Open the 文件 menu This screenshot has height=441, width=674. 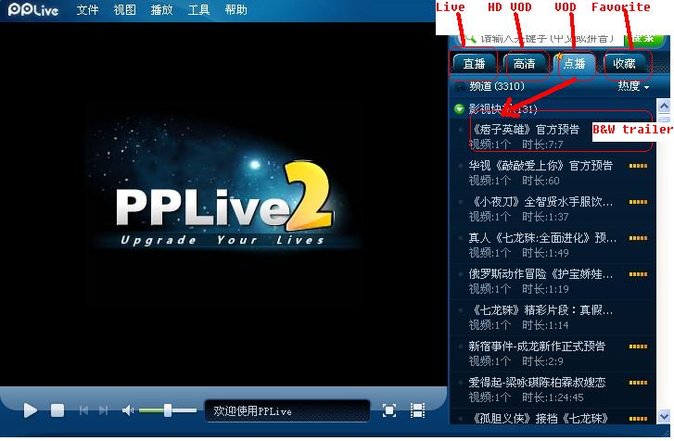pos(87,9)
